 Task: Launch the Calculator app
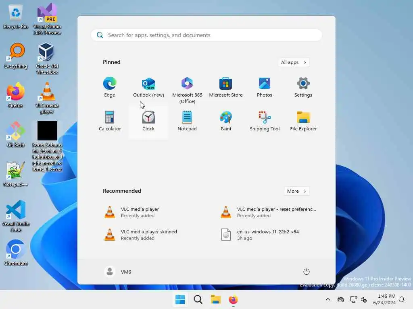(110, 121)
